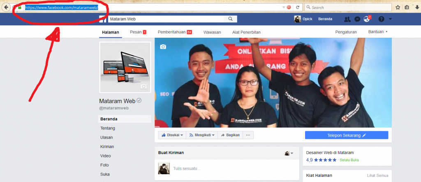This screenshot has width=421, height=182.
Task: Click the green padlock site identity icon
Action: click(x=20, y=7)
